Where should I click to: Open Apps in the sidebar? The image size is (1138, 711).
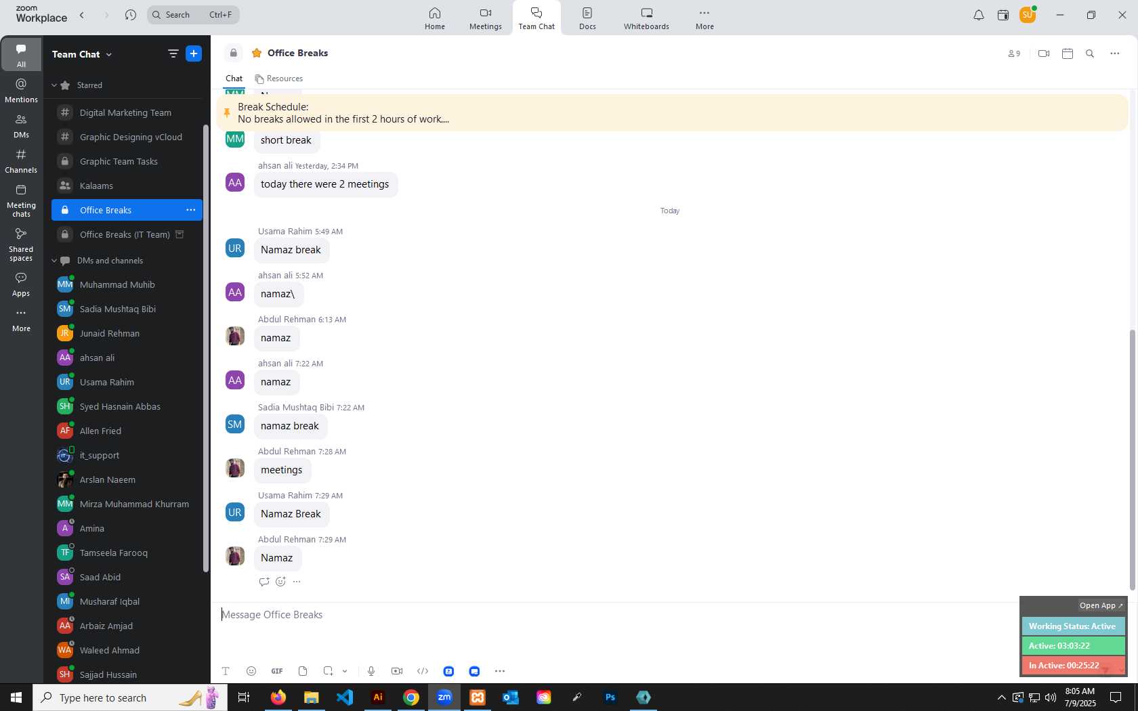pos(21,285)
